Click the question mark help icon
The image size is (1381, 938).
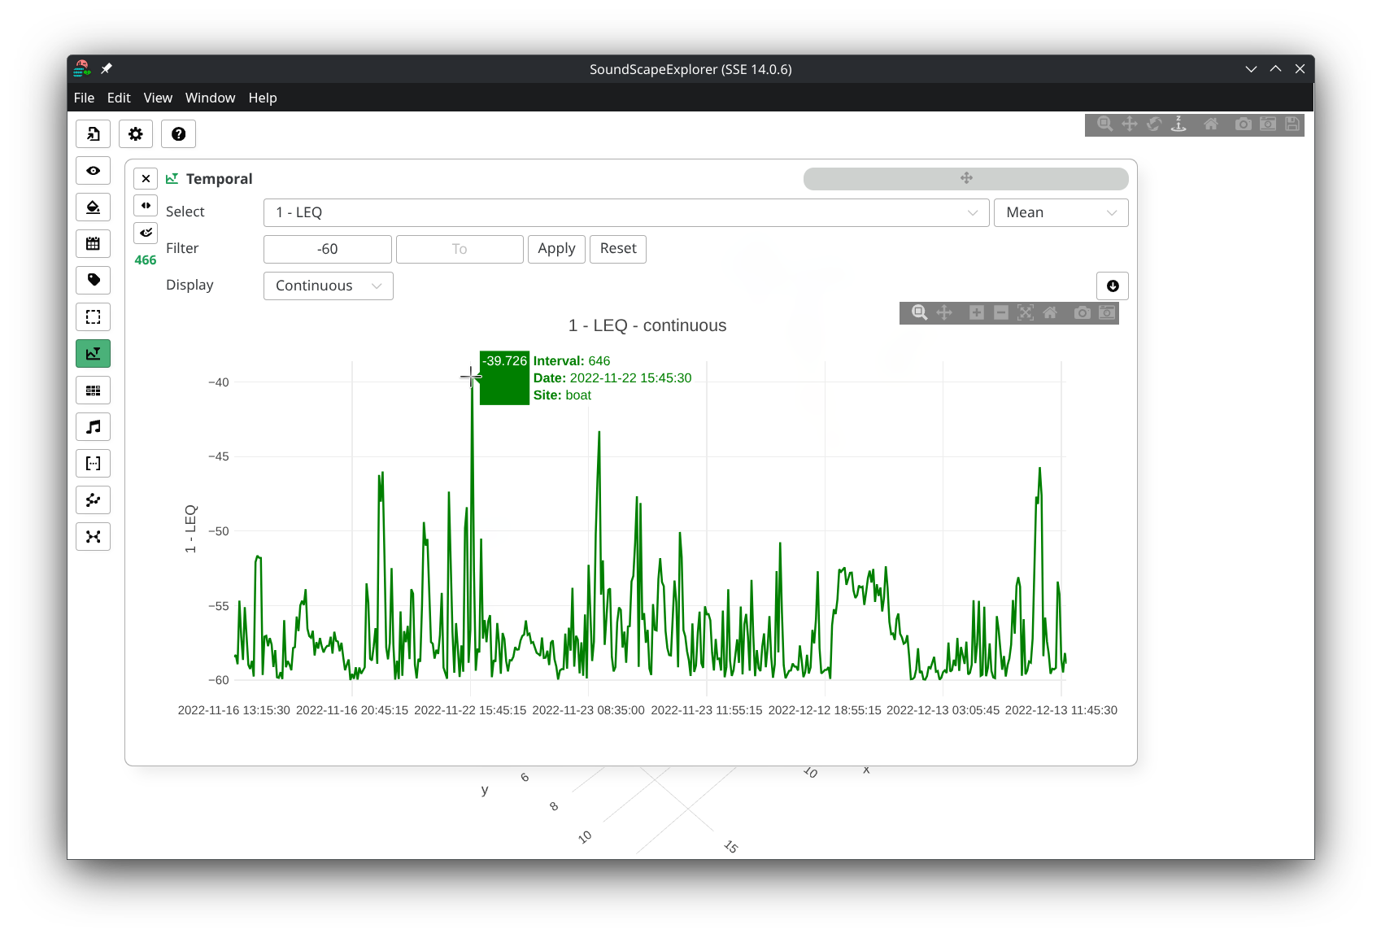[178, 134]
